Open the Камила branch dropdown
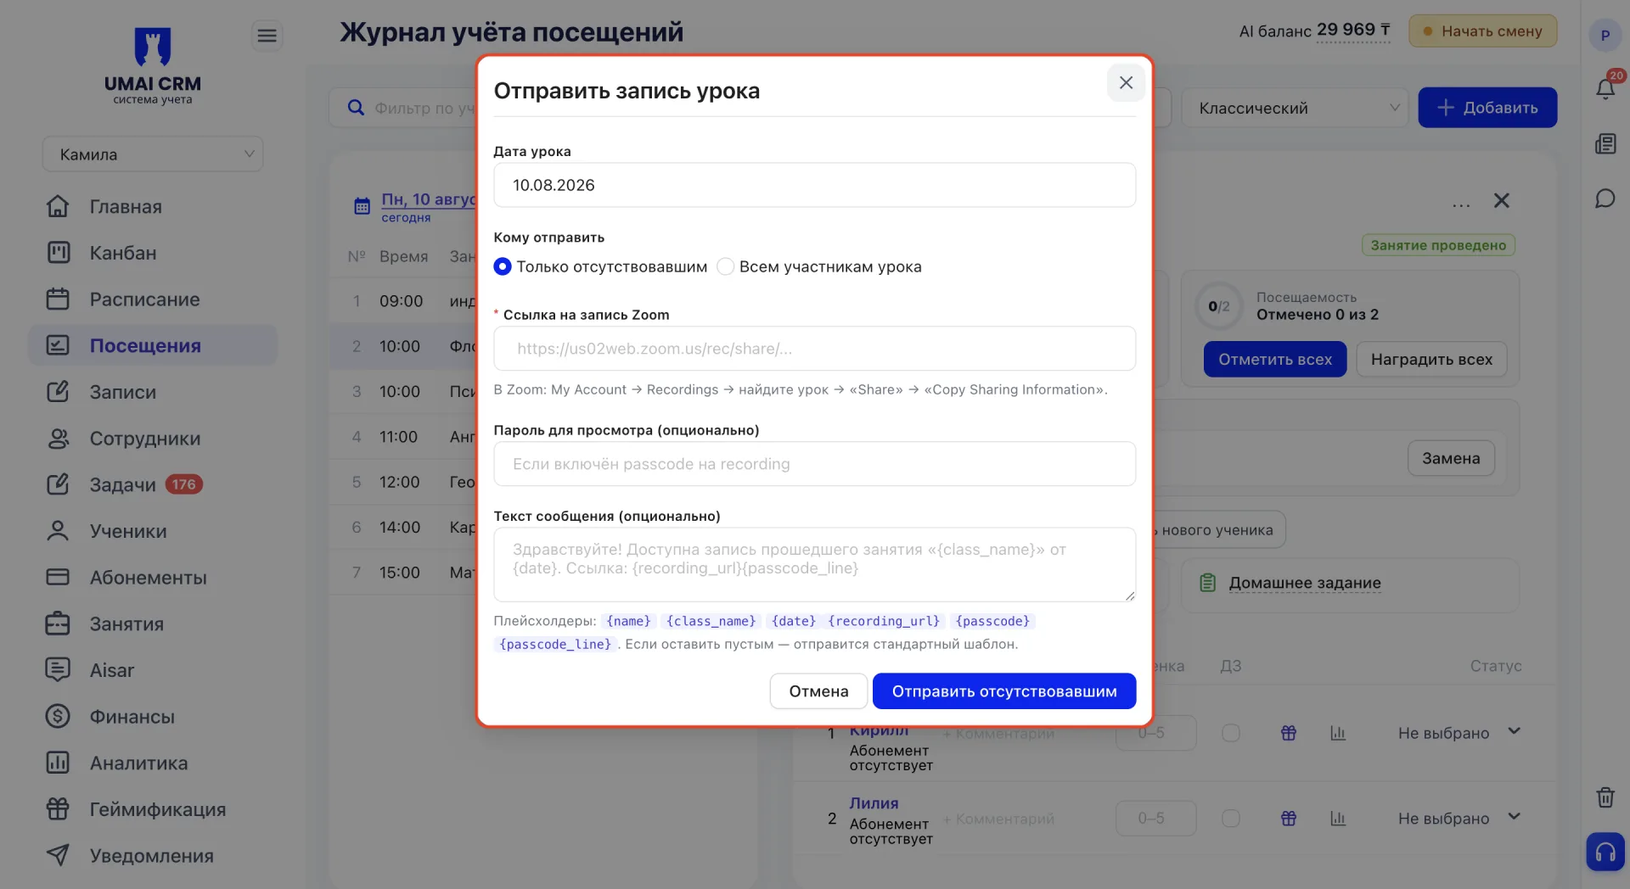Image resolution: width=1630 pixels, height=889 pixels. pos(153,154)
